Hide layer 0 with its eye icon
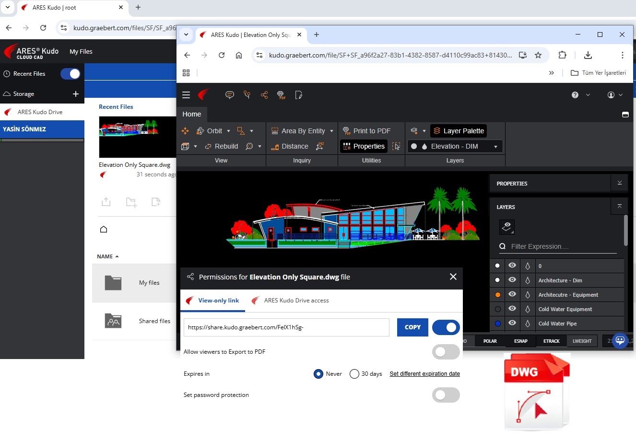The image size is (636, 441). click(512, 266)
